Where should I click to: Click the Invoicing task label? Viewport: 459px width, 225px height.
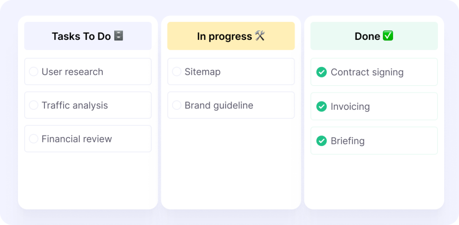350,107
